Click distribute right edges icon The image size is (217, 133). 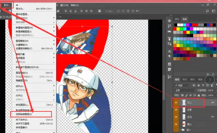[x=91, y=11]
